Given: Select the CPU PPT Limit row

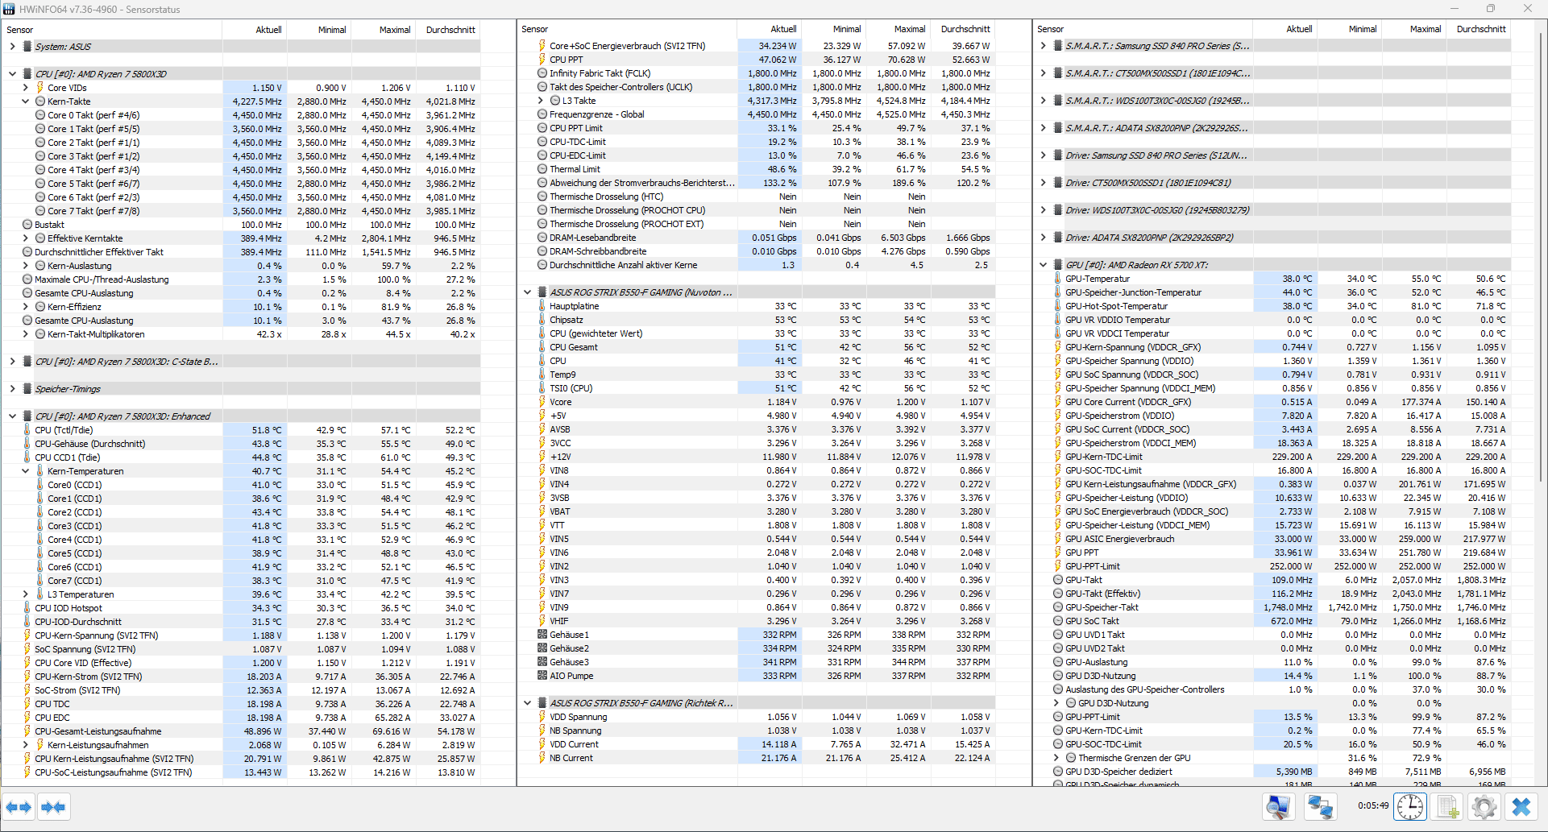Looking at the screenshot, I should (756, 128).
